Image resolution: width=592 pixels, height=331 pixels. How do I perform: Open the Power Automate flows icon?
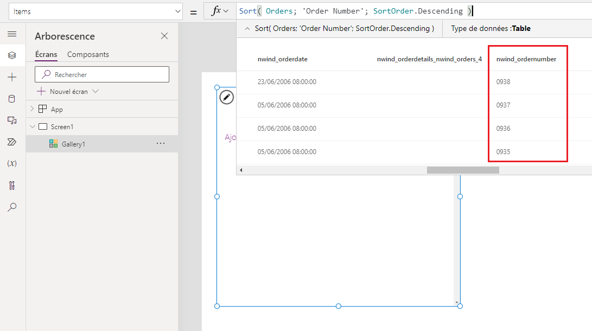12,142
